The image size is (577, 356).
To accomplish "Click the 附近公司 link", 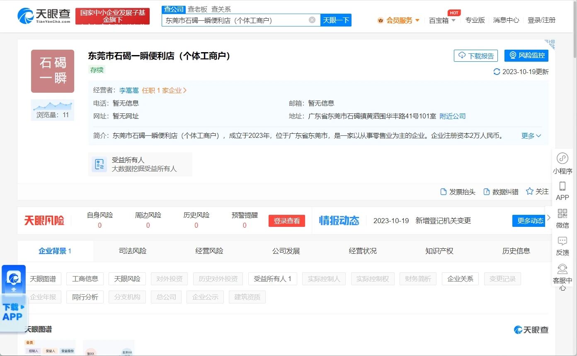I will coord(453,116).
